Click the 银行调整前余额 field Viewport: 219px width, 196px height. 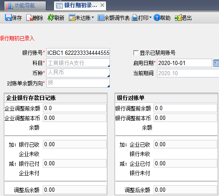point(185,108)
